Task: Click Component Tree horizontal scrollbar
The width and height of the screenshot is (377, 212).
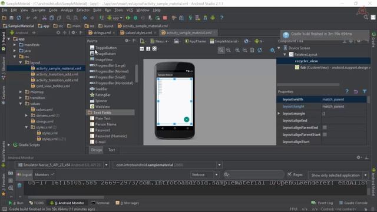Action: [308, 85]
